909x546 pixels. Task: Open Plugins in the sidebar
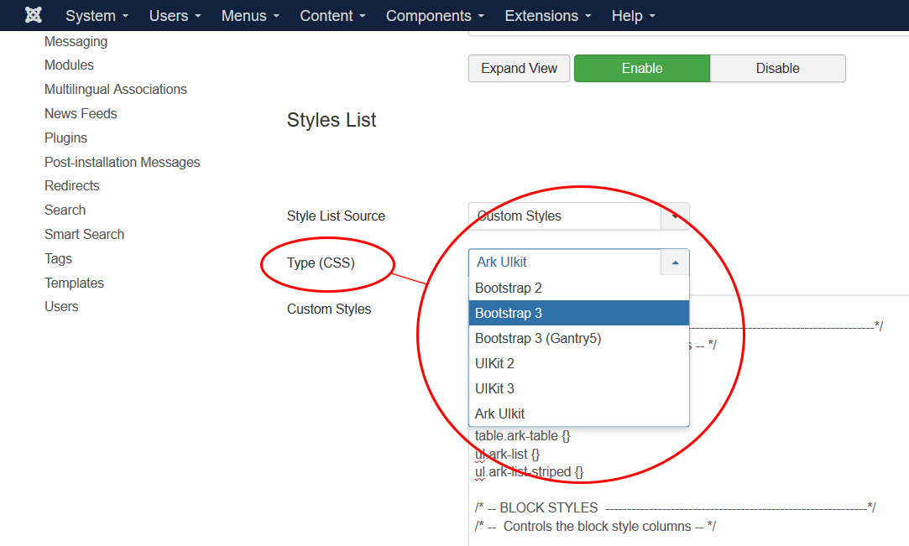click(65, 138)
